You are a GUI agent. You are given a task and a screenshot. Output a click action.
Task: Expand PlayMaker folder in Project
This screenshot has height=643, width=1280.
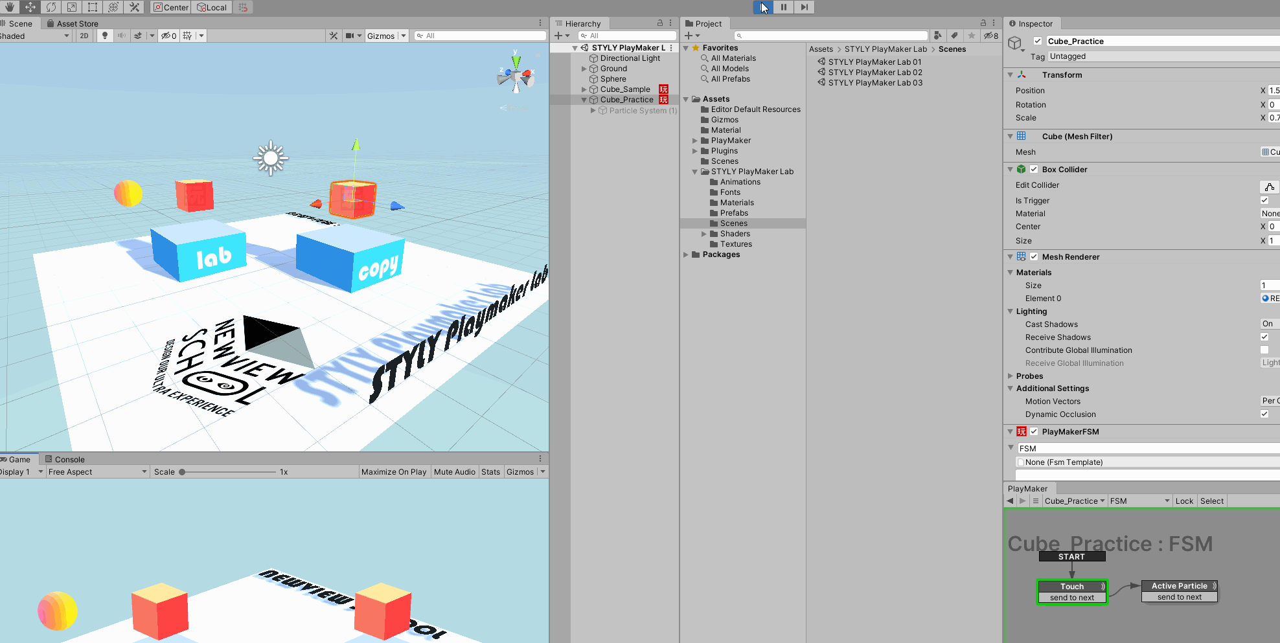tap(695, 141)
